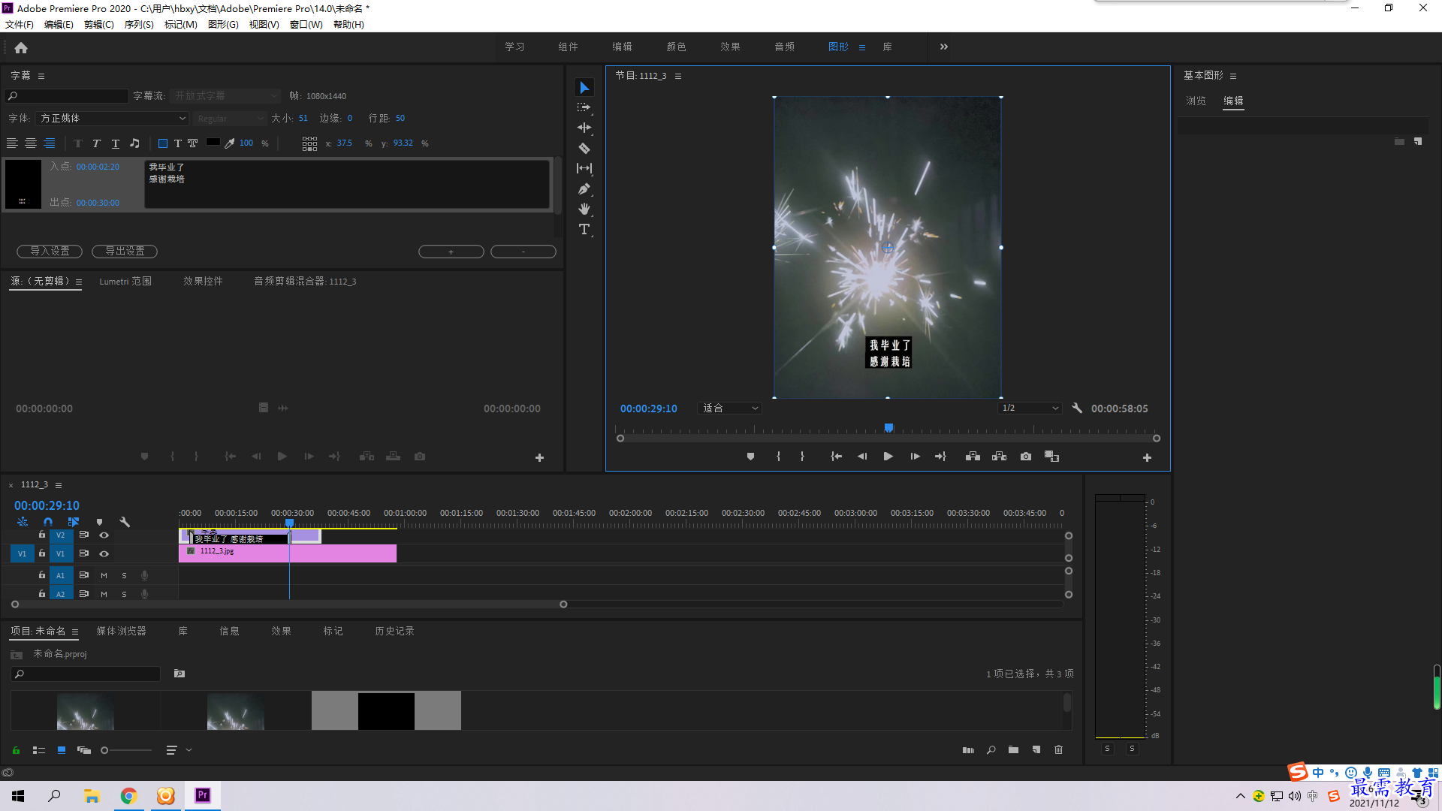Click the caption eyedropper icon
Screen dimensions: 1442x811
tap(230, 143)
